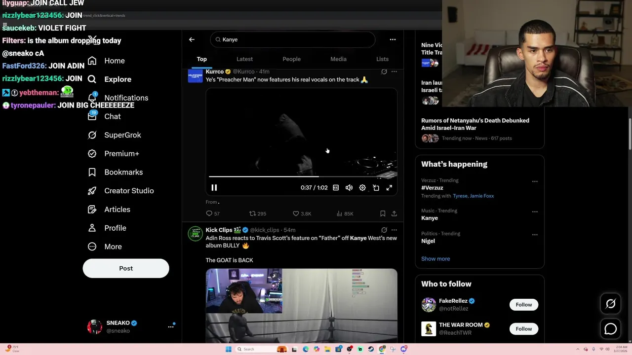Viewport: 632px width, 355px height.
Task: Open Microsoft Edge from taskbar
Action: pos(306,349)
